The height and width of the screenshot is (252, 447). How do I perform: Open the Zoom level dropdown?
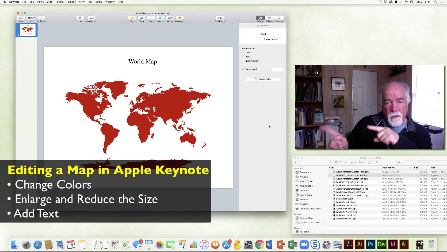(31, 17)
